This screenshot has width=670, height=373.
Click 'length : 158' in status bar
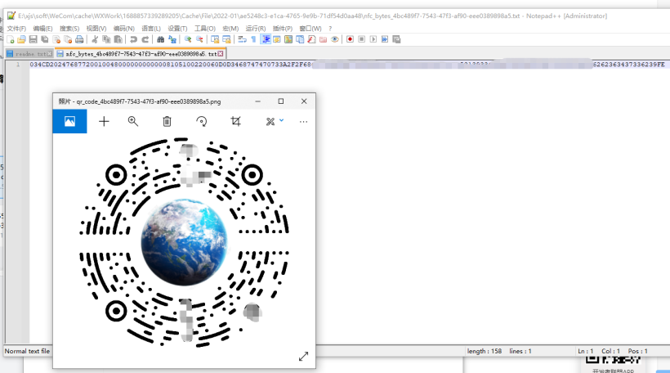pyautogui.click(x=485, y=351)
